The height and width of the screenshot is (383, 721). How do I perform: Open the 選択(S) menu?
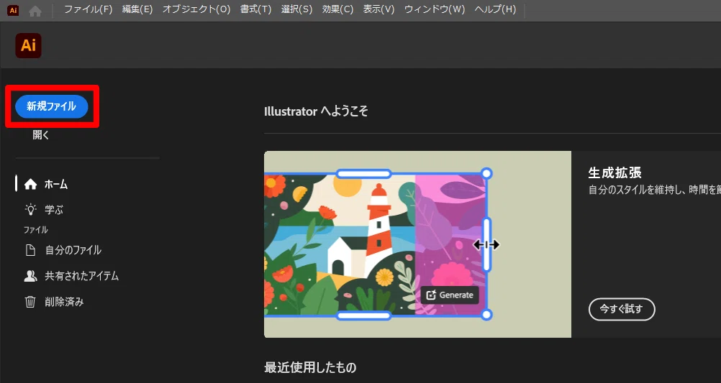click(296, 9)
